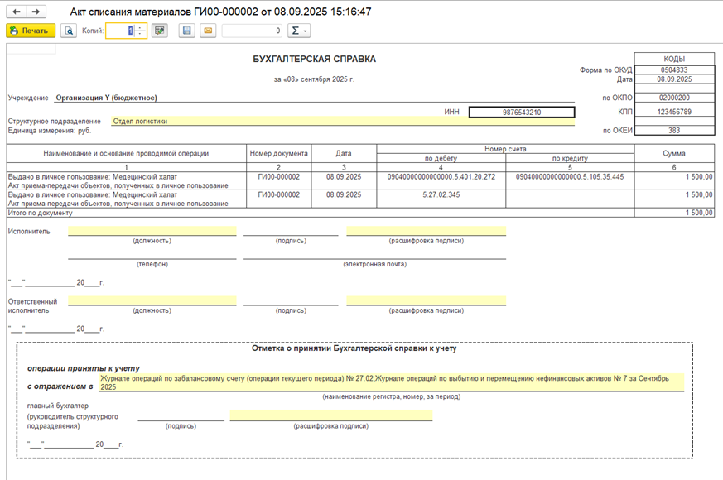723x480 pixels.
Task: Save the document with the floppy disk icon
Action: tap(186, 31)
